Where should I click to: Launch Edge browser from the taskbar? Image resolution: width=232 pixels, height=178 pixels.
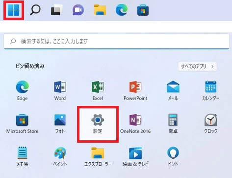coord(122,10)
